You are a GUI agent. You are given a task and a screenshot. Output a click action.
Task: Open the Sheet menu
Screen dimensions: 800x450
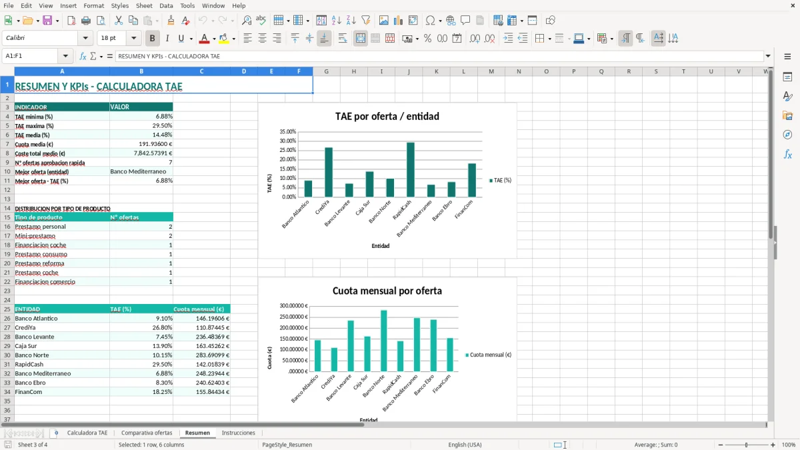pyautogui.click(x=144, y=5)
